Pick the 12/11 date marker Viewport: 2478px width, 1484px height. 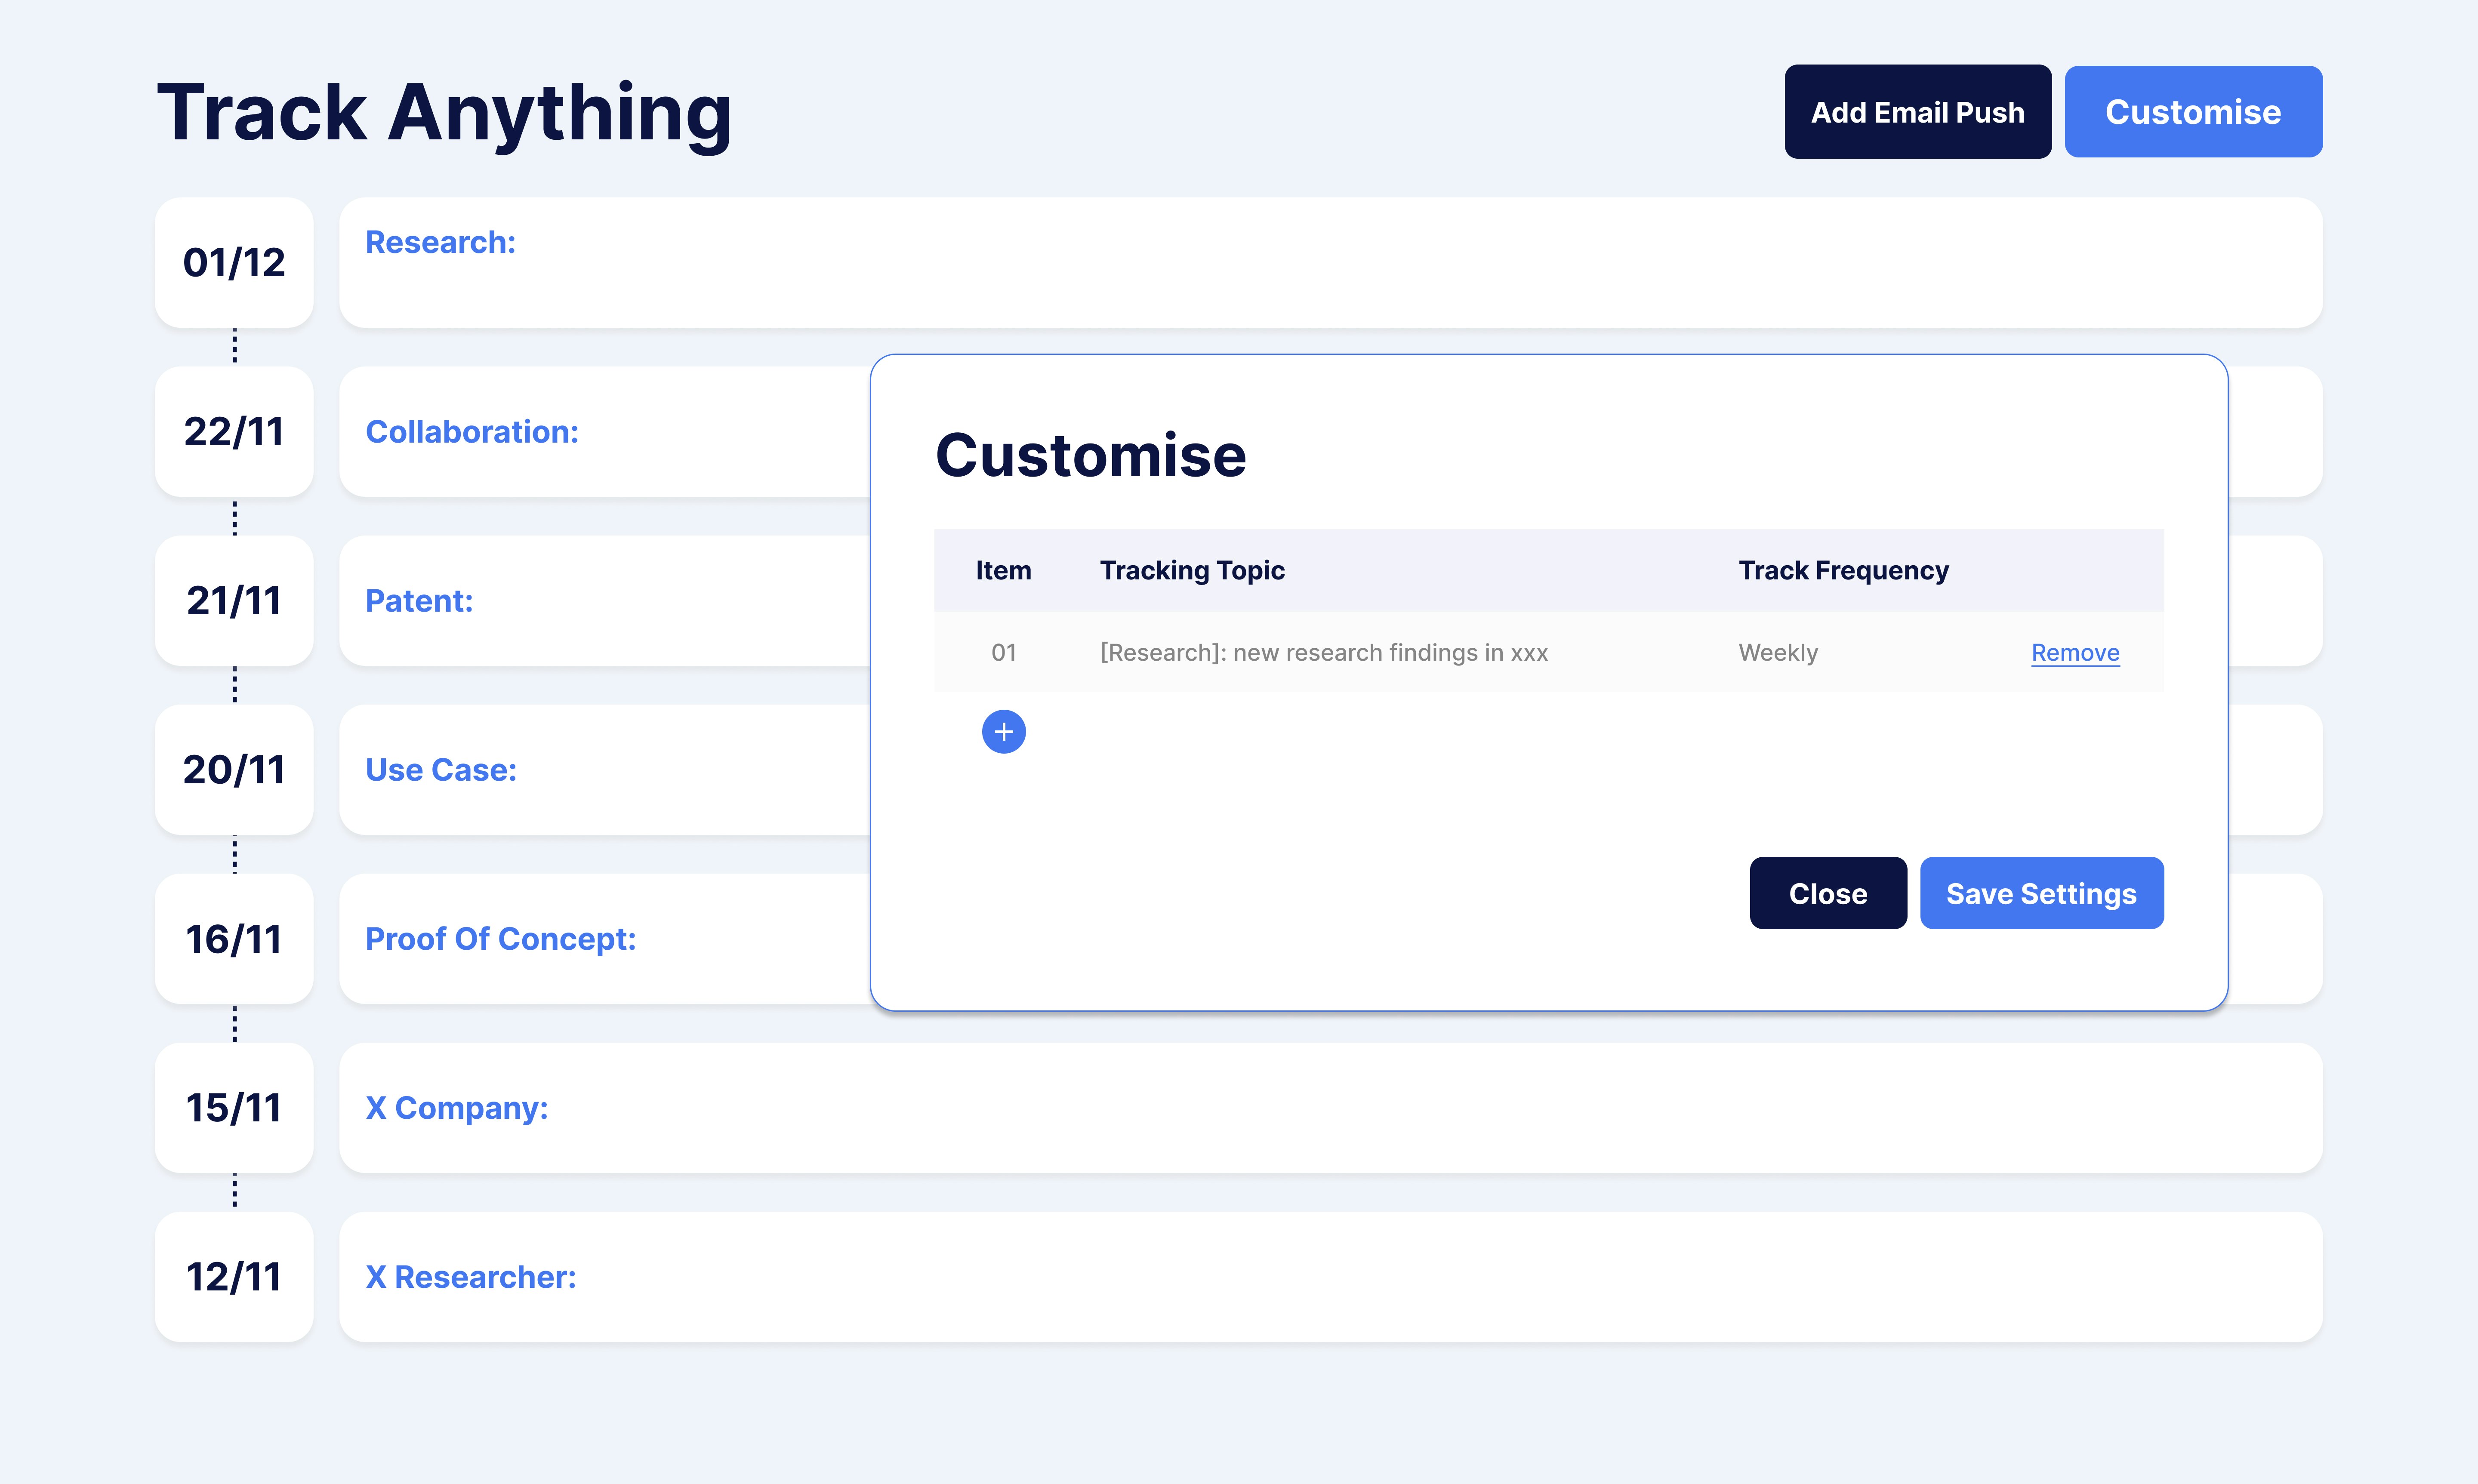[x=234, y=1276]
